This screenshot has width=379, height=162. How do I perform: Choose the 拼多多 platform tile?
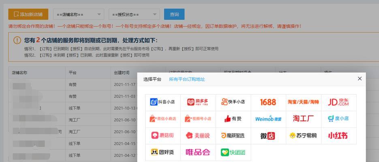[198, 102]
